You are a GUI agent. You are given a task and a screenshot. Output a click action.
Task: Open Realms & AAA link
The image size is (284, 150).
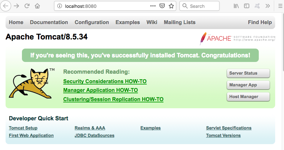[x=90, y=128]
